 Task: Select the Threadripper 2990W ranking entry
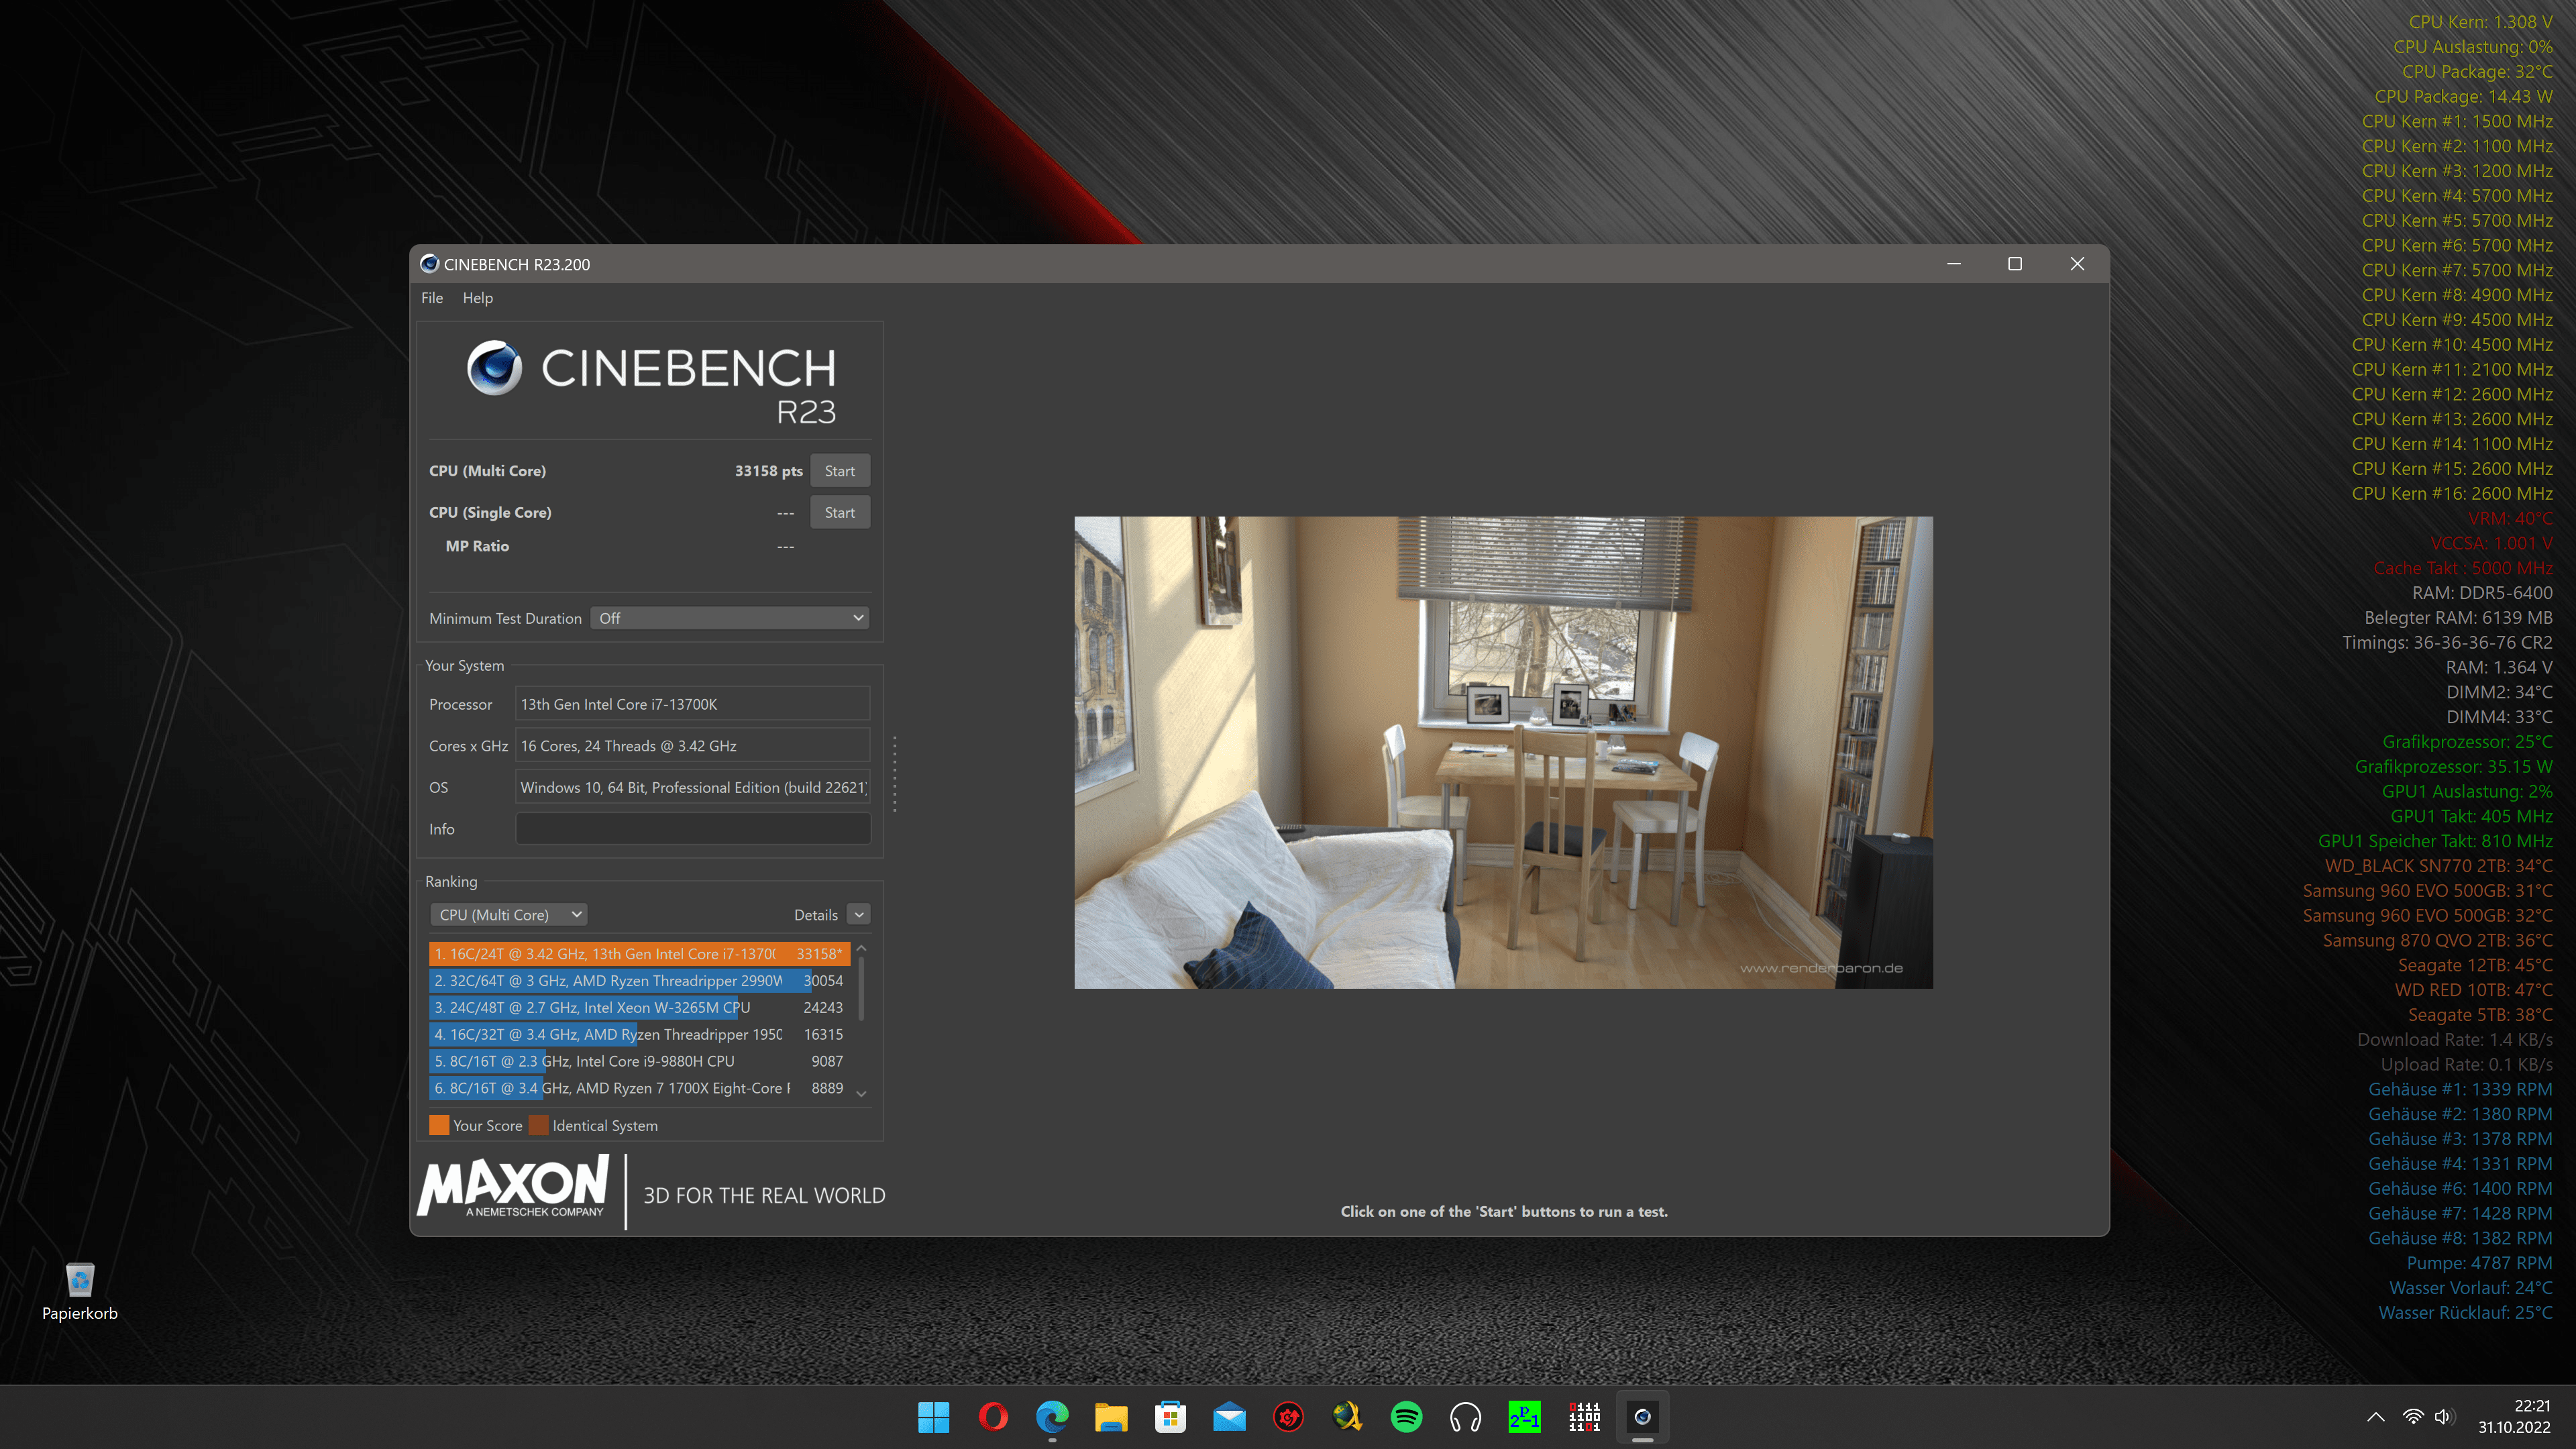tap(640, 981)
